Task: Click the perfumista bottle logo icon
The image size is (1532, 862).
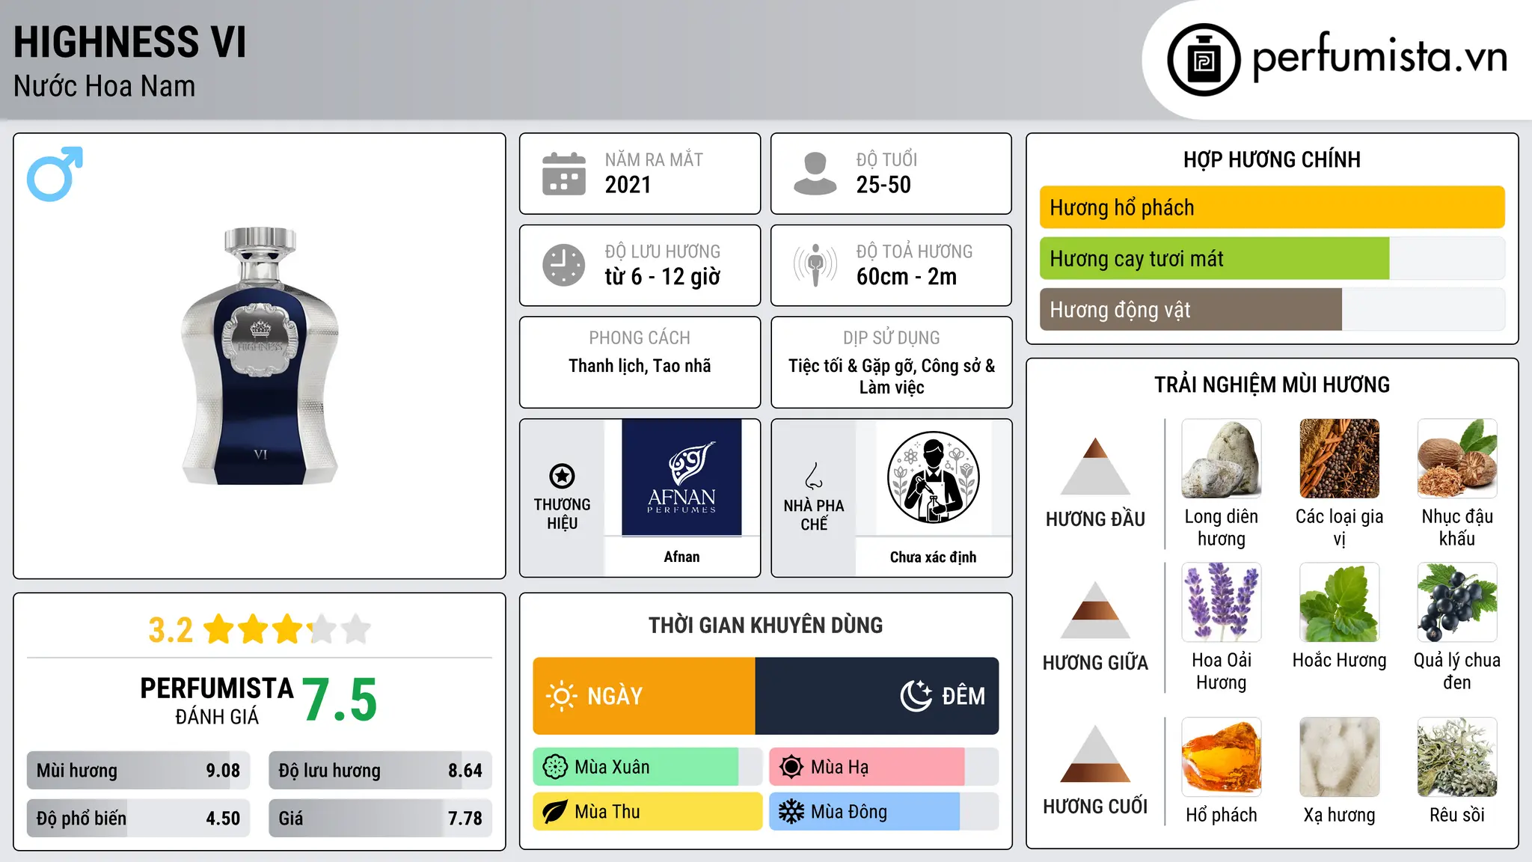Action: click(x=1204, y=60)
